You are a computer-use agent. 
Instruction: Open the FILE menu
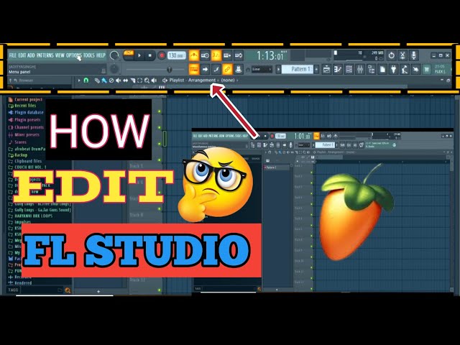(13, 55)
